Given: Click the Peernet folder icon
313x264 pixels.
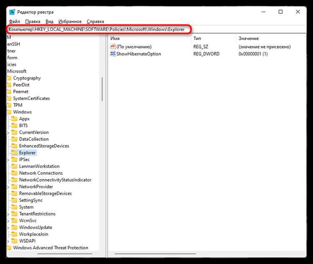Looking at the screenshot, I should pos(9,92).
